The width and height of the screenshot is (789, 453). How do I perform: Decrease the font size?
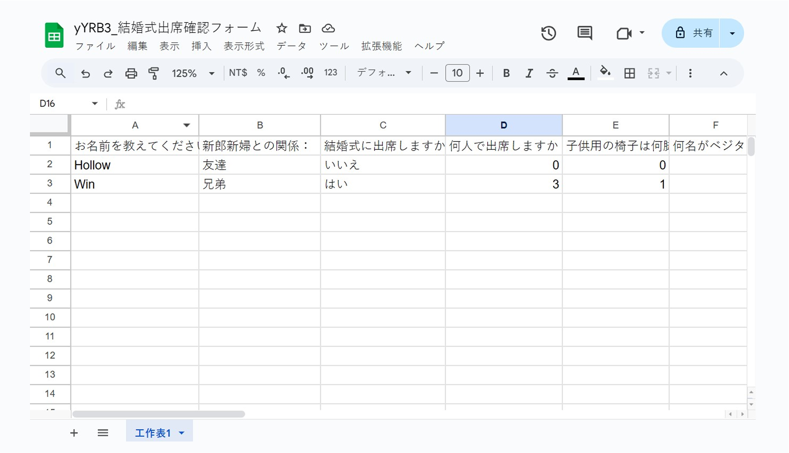434,73
